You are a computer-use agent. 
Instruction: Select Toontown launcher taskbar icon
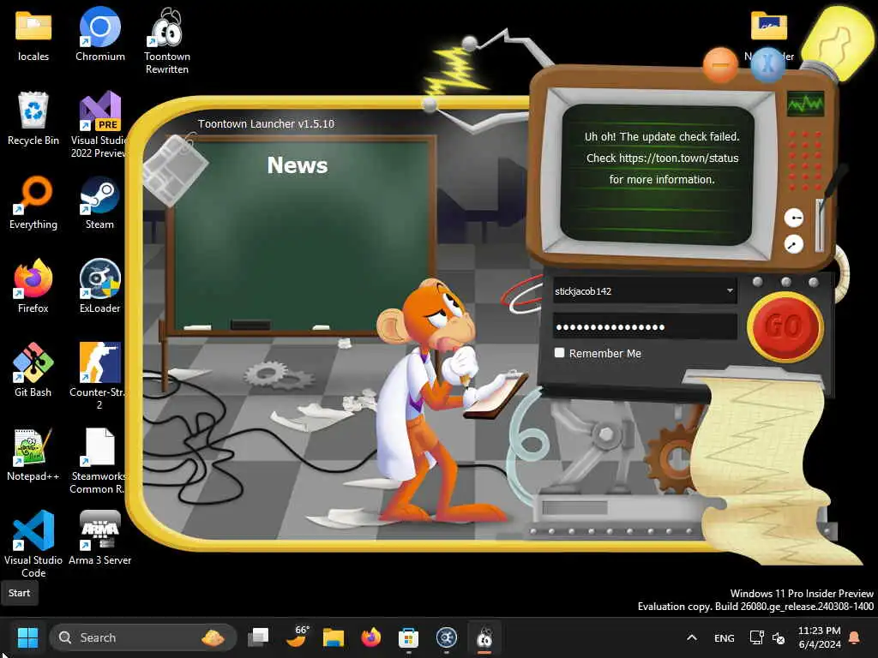point(484,637)
